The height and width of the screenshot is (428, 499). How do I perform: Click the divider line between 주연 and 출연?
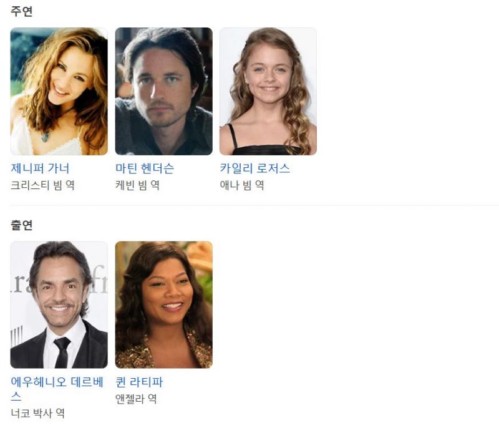254,205
